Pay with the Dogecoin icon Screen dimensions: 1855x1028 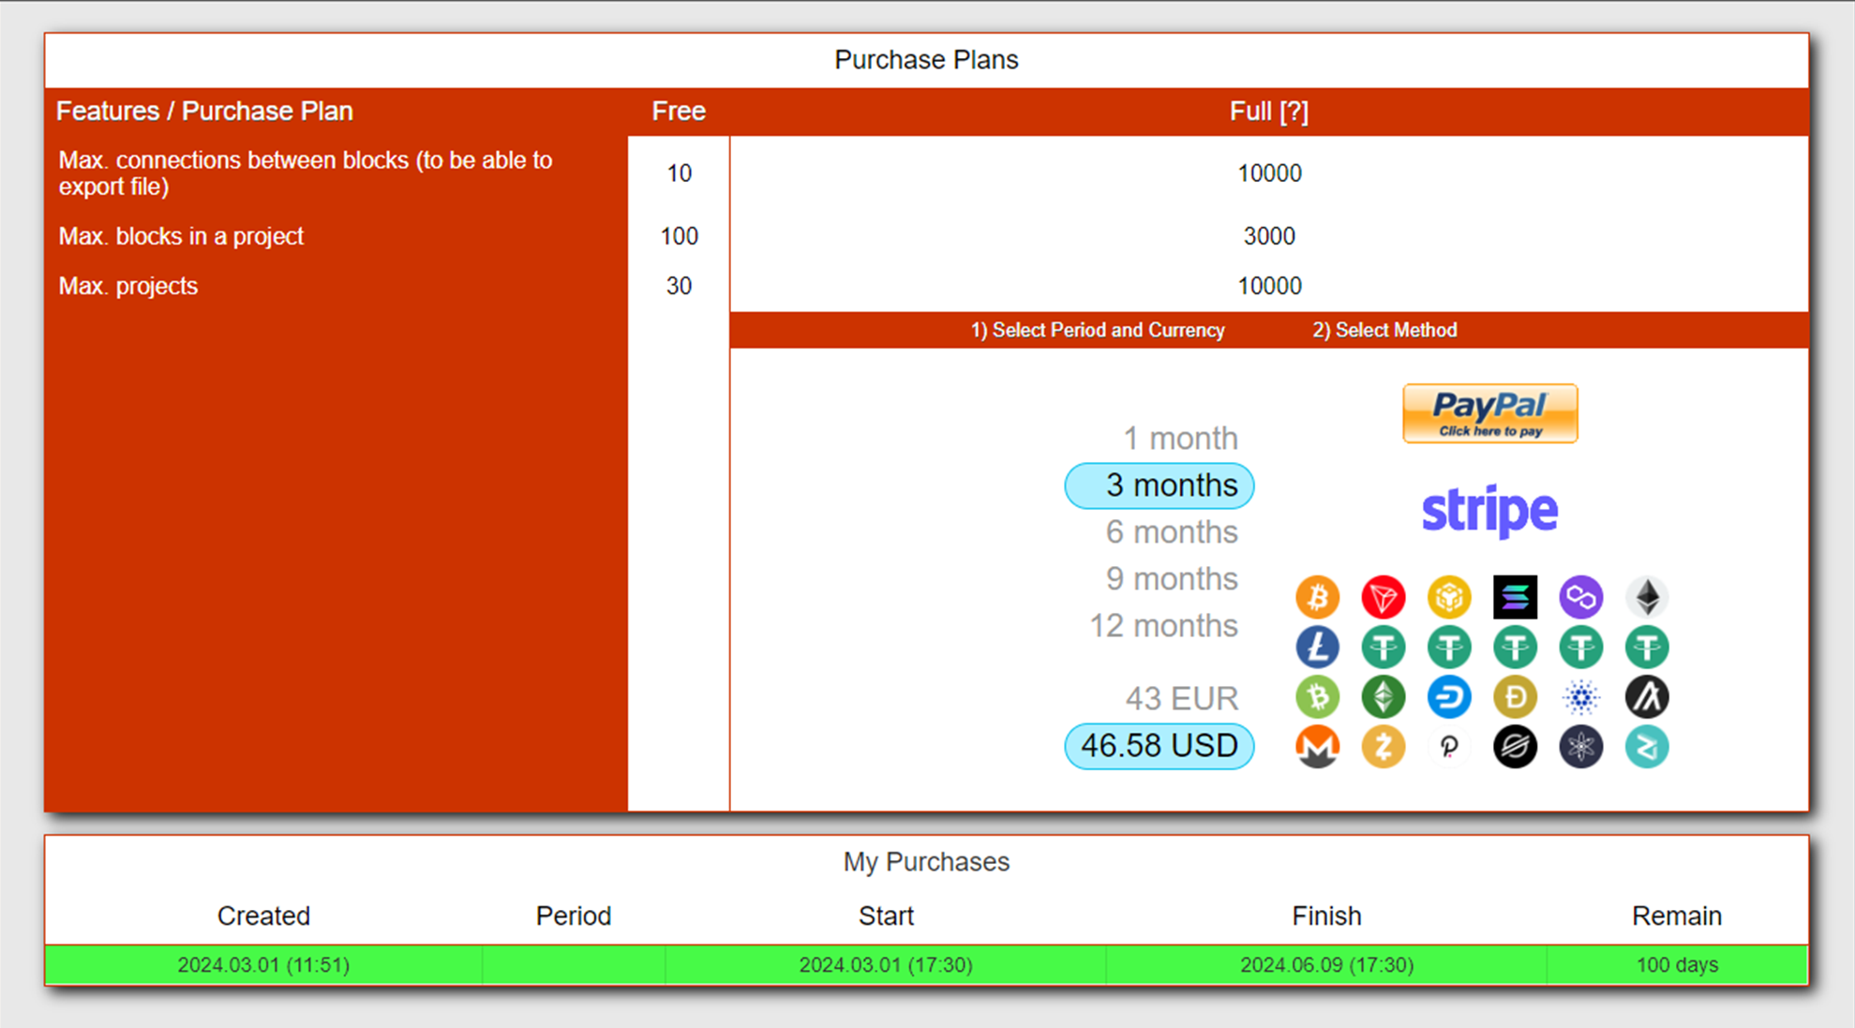(1515, 697)
